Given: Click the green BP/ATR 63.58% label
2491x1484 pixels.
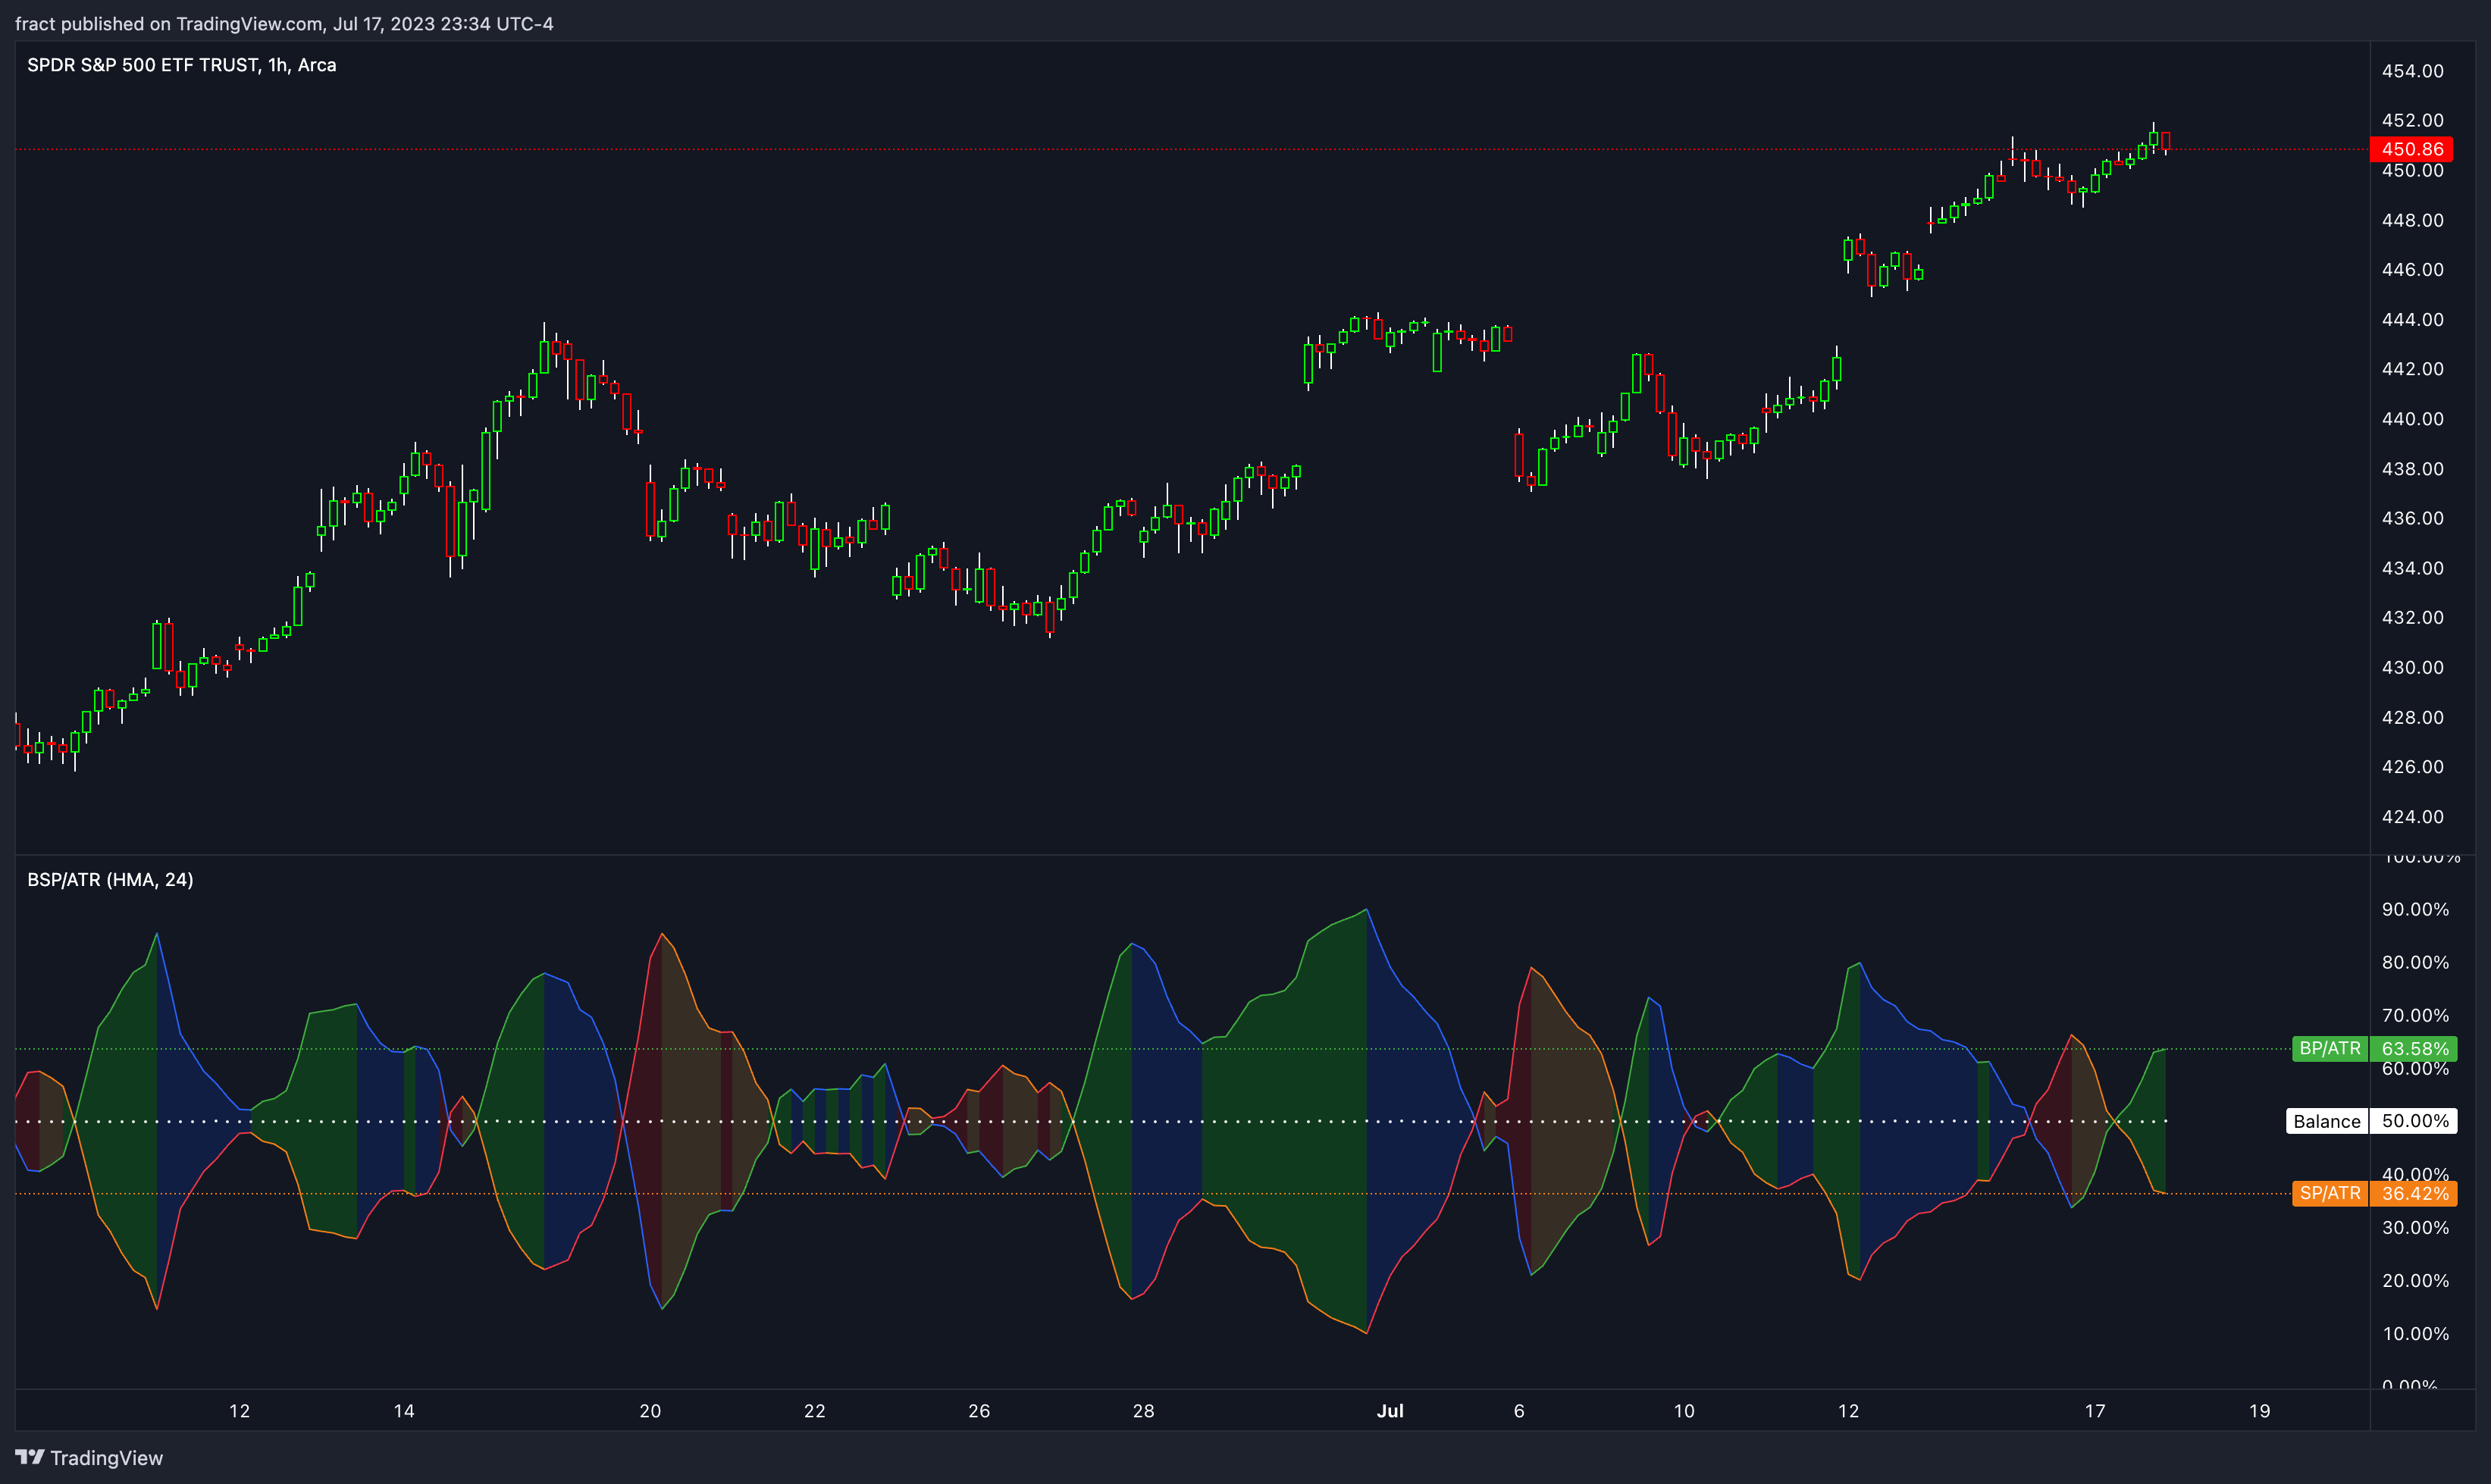Looking at the screenshot, I should [x=2374, y=1048].
